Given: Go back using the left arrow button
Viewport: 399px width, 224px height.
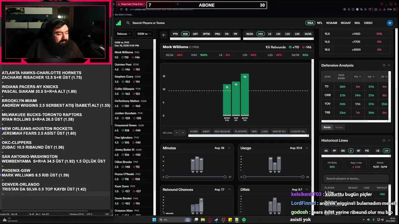Looking at the screenshot, I should (164, 35).
